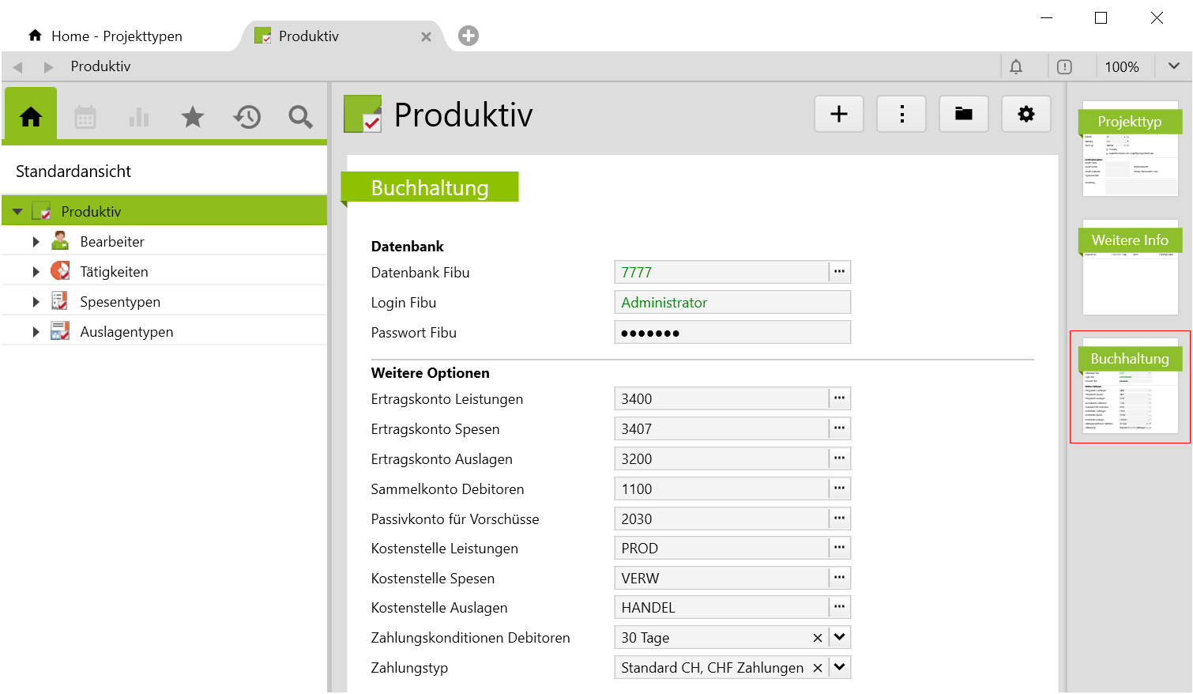Image resolution: width=1193 pixels, height=694 pixels.
Task: Show favorites with the star icon
Action: [x=193, y=118]
